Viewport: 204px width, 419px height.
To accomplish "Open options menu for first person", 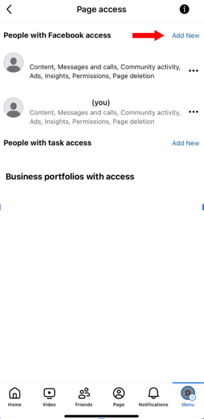I will 194,71.
